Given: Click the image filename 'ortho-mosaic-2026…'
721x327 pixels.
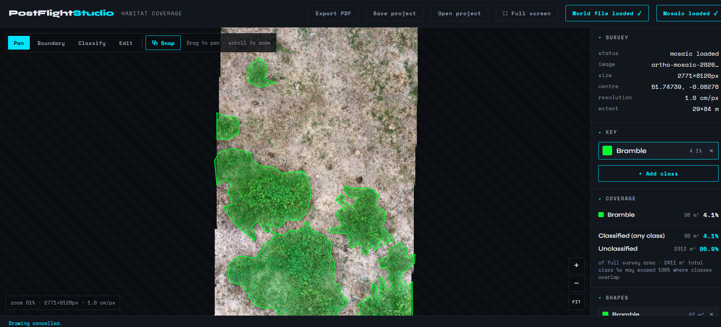Looking at the screenshot, I should [x=685, y=65].
